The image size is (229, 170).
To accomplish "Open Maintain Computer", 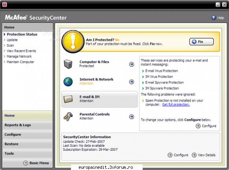I will [20, 62].
